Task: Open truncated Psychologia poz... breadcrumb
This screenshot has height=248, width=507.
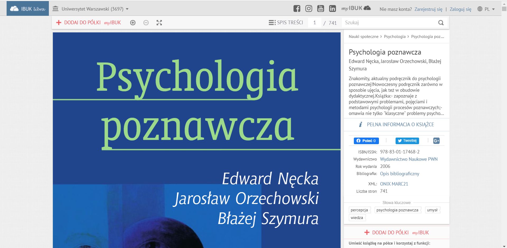Action: [428, 37]
